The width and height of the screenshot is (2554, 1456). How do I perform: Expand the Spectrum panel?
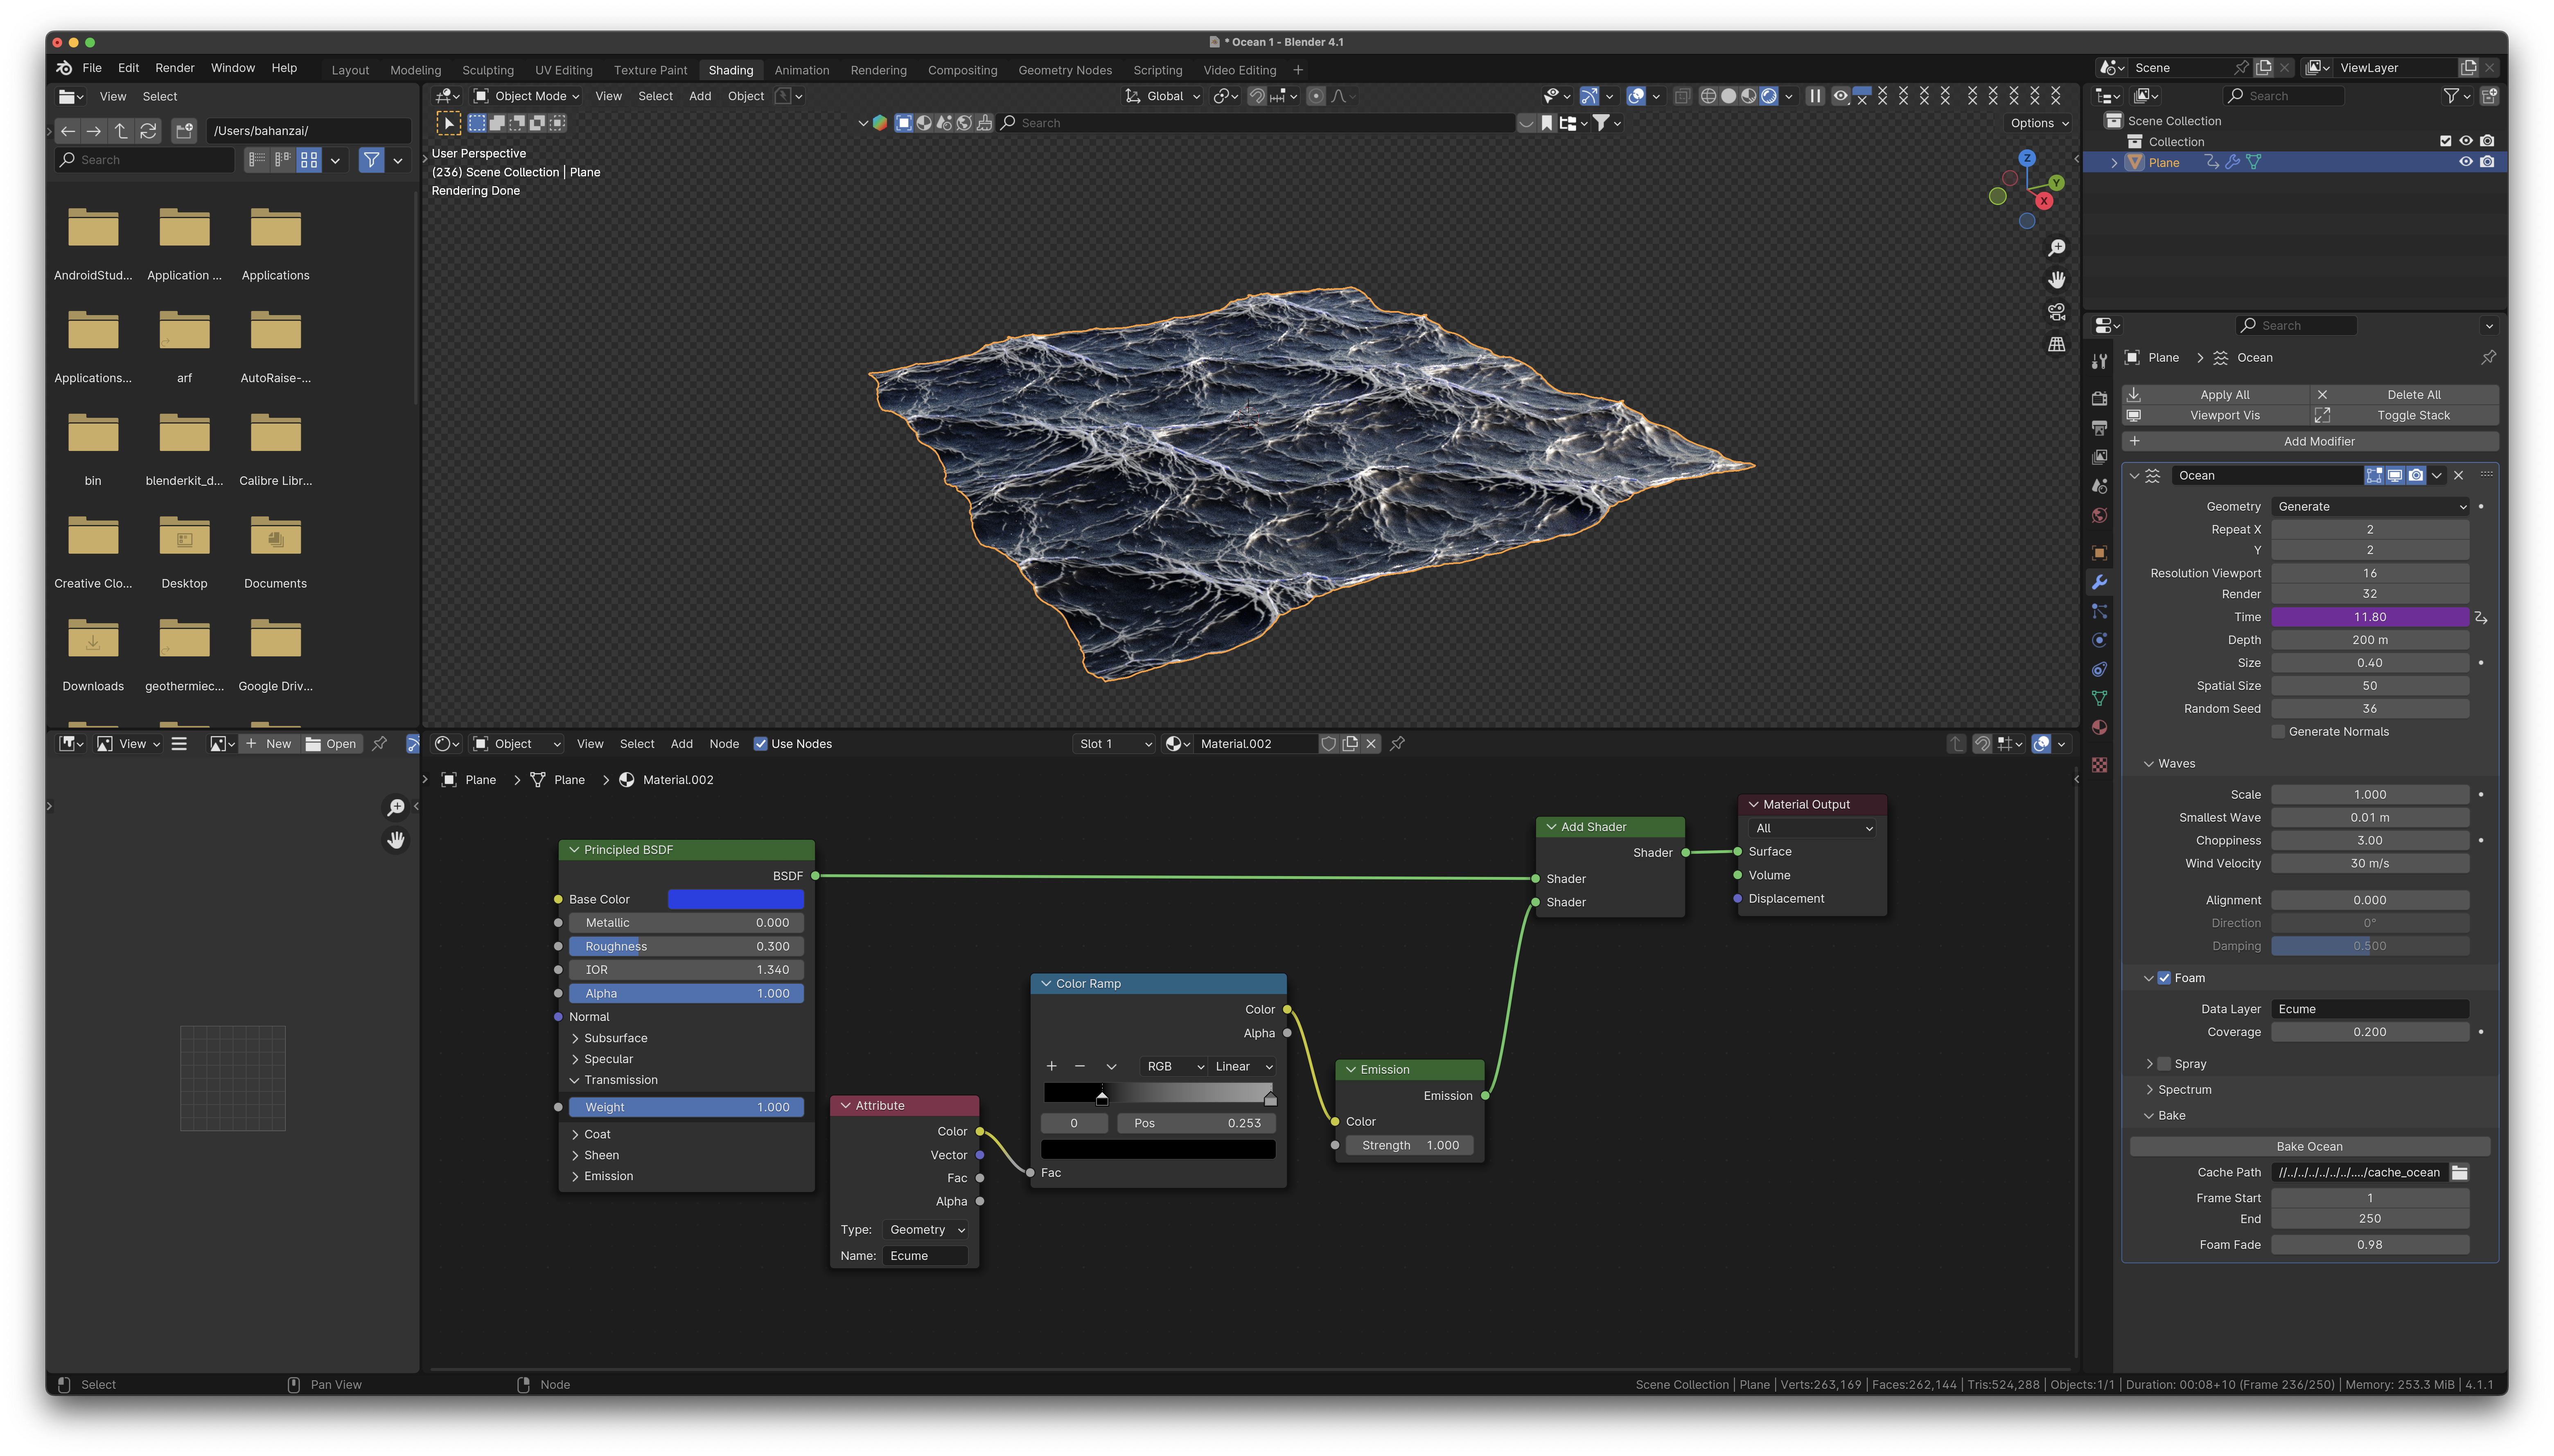click(2183, 1090)
